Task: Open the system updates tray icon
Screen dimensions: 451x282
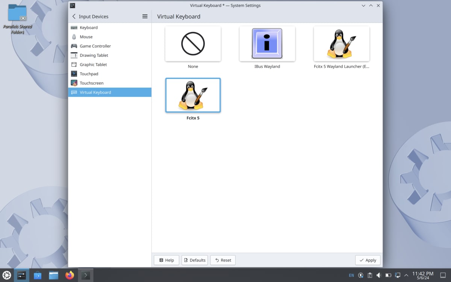Action: (361, 275)
